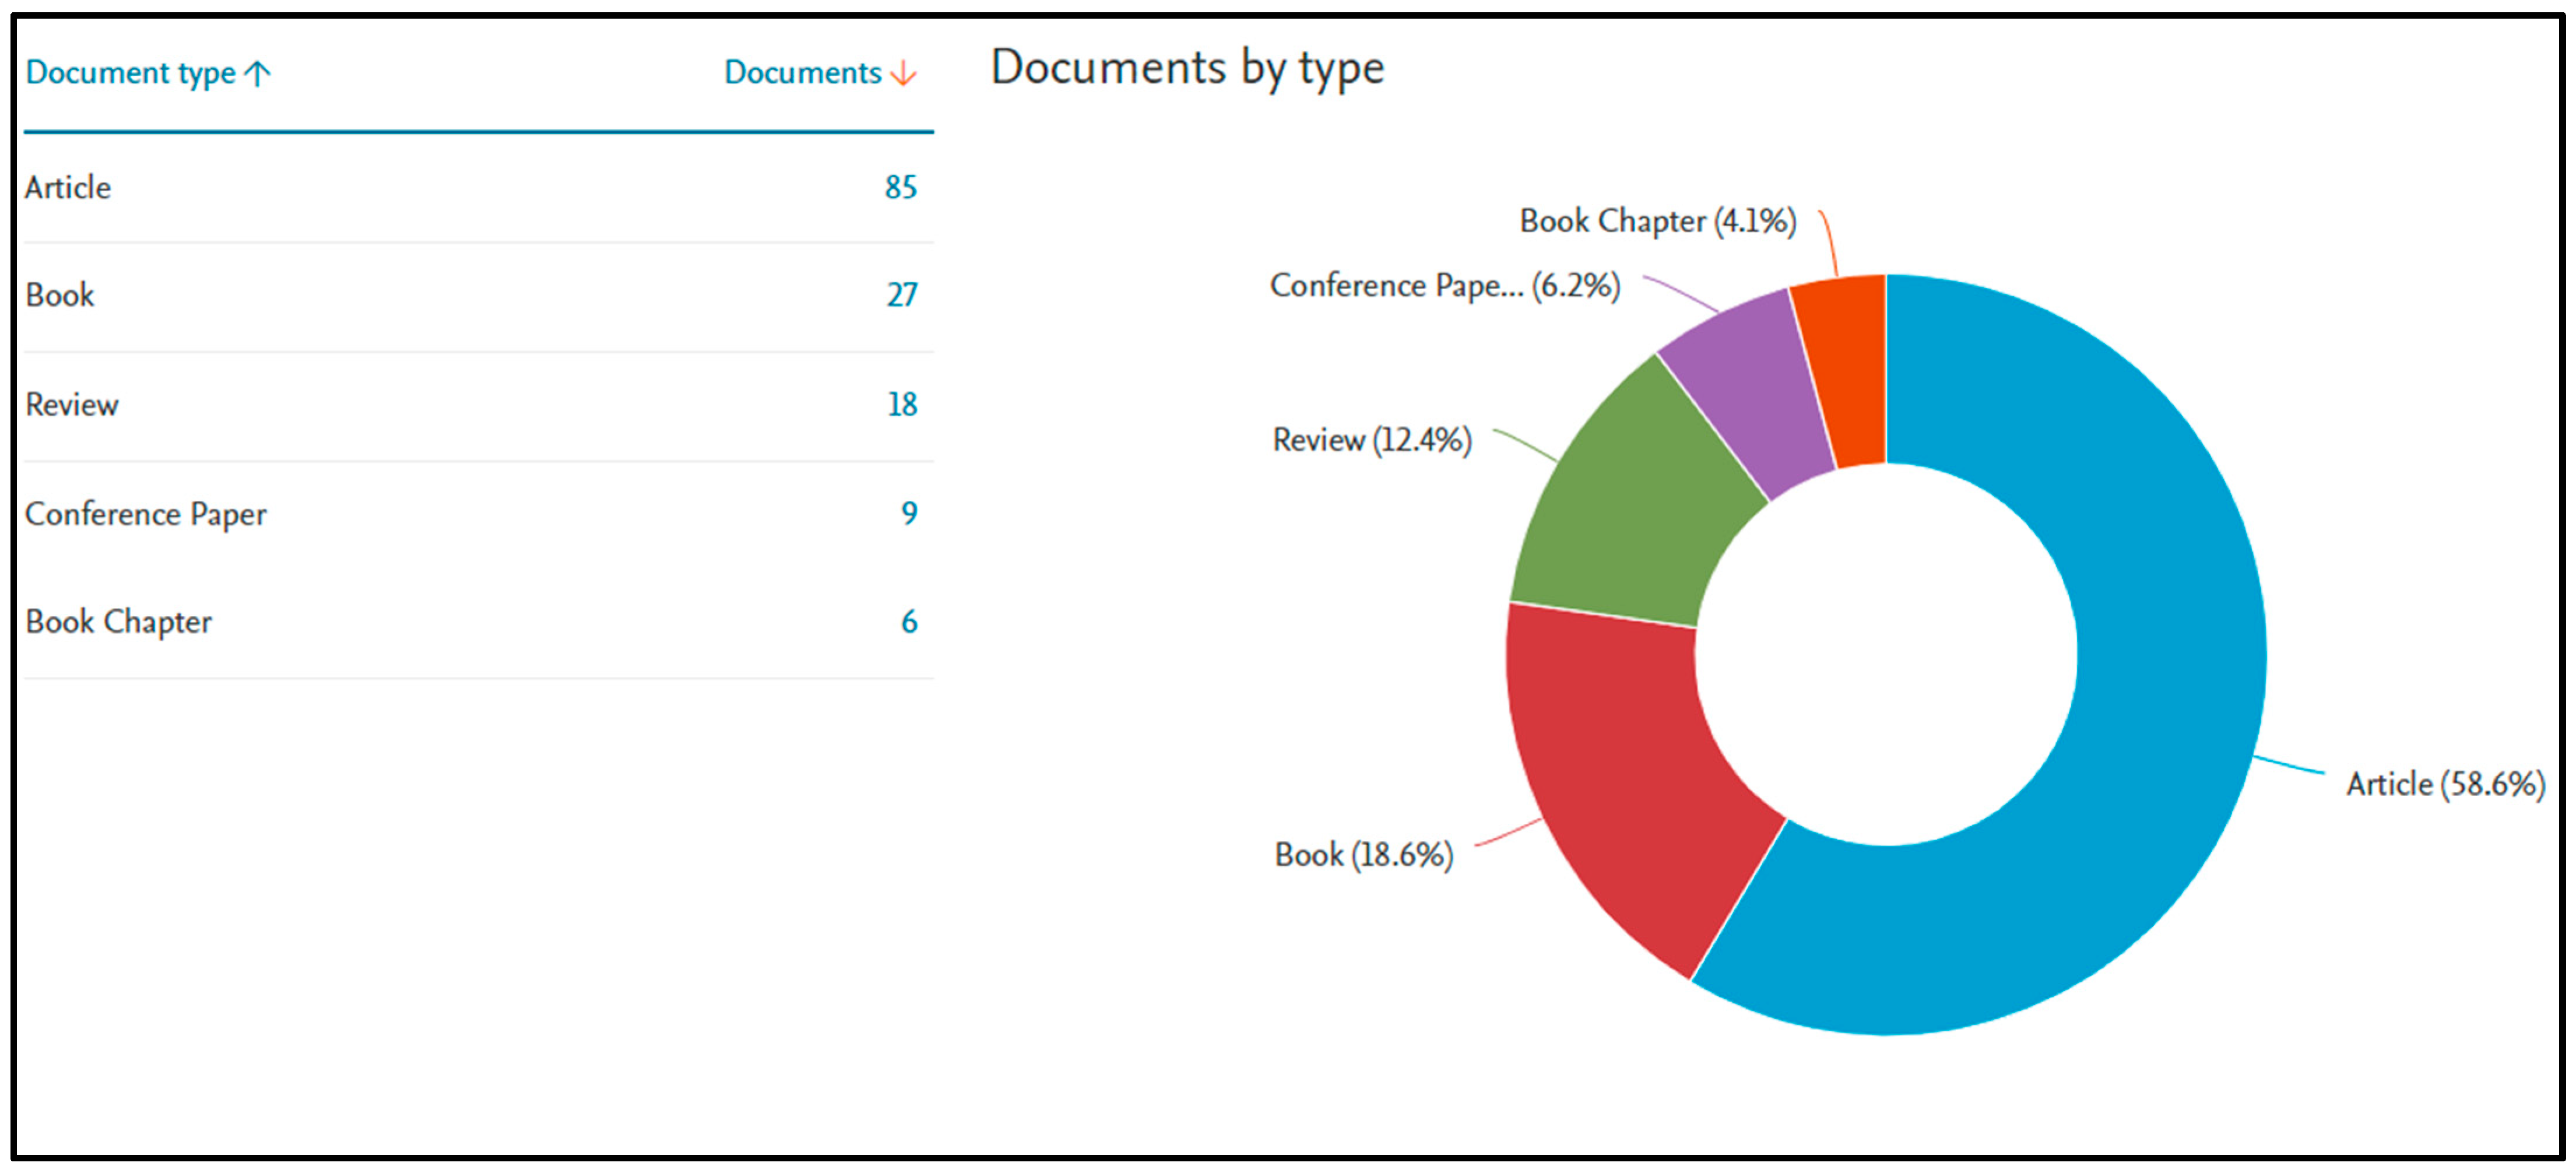Sort by Document type column header
Image resolution: width=2576 pixels, height=1173 pixels.
pos(130,73)
